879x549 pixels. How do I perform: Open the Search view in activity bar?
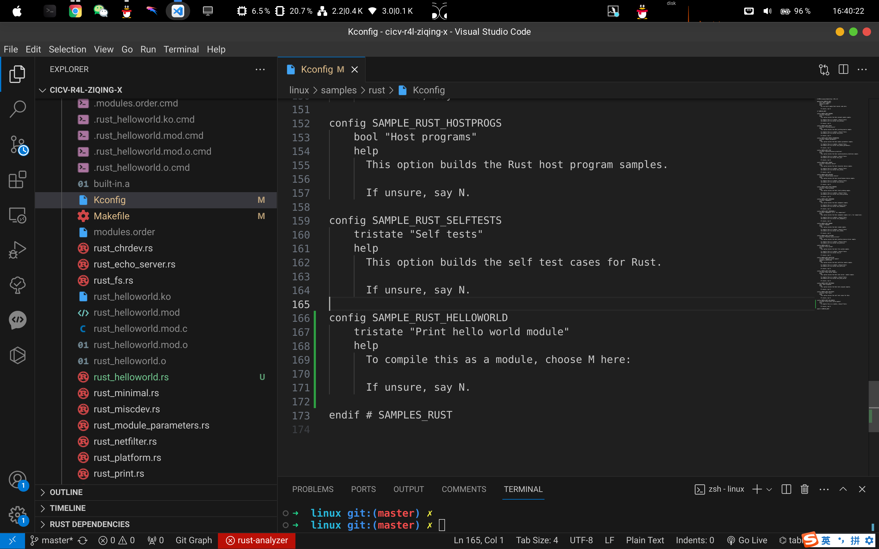(x=17, y=109)
